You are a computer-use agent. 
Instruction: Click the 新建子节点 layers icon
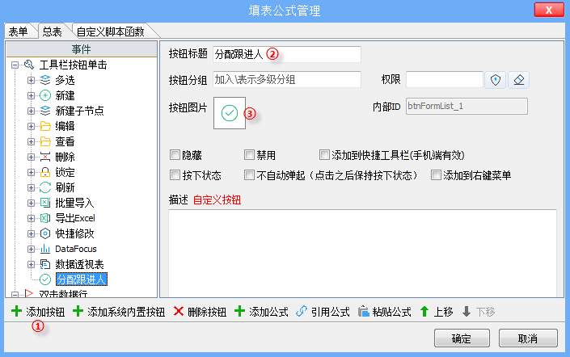(x=45, y=111)
